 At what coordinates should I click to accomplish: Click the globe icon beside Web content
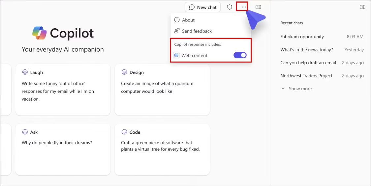(x=176, y=55)
